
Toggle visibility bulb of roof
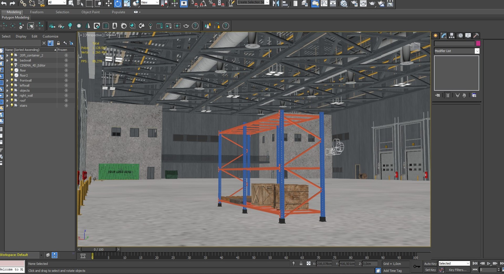click(12, 100)
